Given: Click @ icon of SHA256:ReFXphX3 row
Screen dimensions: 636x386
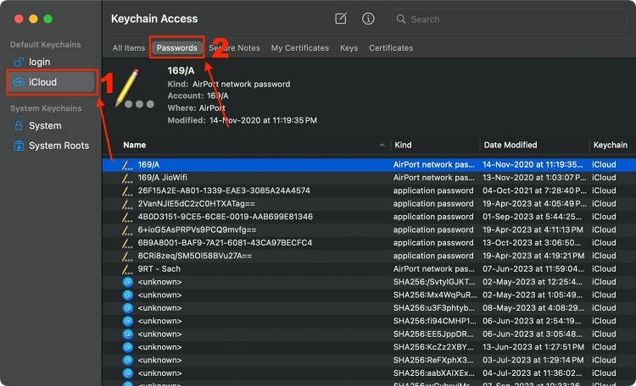Looking at the screenshot, I should pyautogui.click(x=128, y=360).
